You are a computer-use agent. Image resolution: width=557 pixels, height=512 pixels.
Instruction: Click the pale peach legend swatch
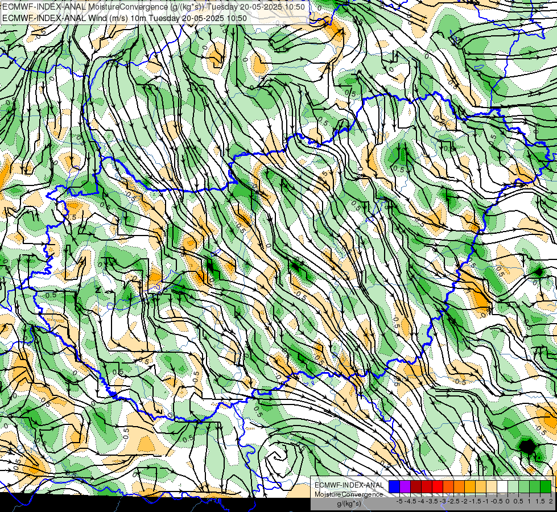coord(492,486)
